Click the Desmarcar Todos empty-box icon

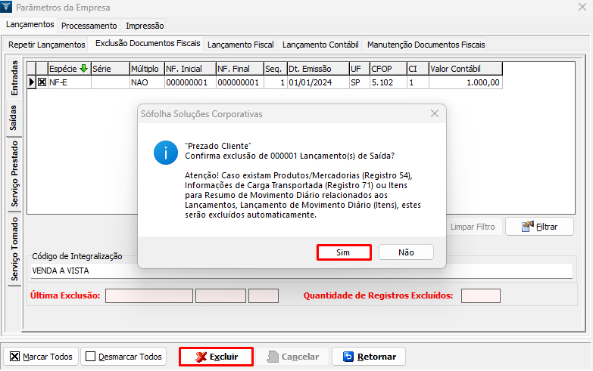coord(91,357)
